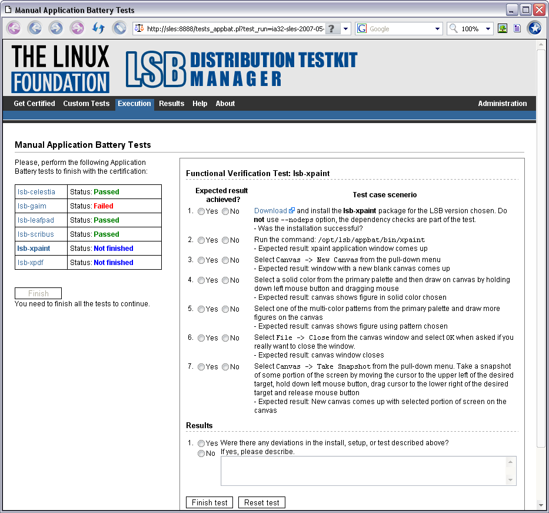Click the magnifier icon beside 100%
Viewport: 549px width, 513px height.
[454, 28]
